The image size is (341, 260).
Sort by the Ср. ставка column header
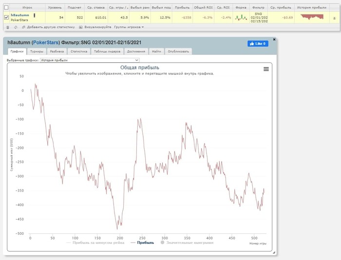point(96,8)
